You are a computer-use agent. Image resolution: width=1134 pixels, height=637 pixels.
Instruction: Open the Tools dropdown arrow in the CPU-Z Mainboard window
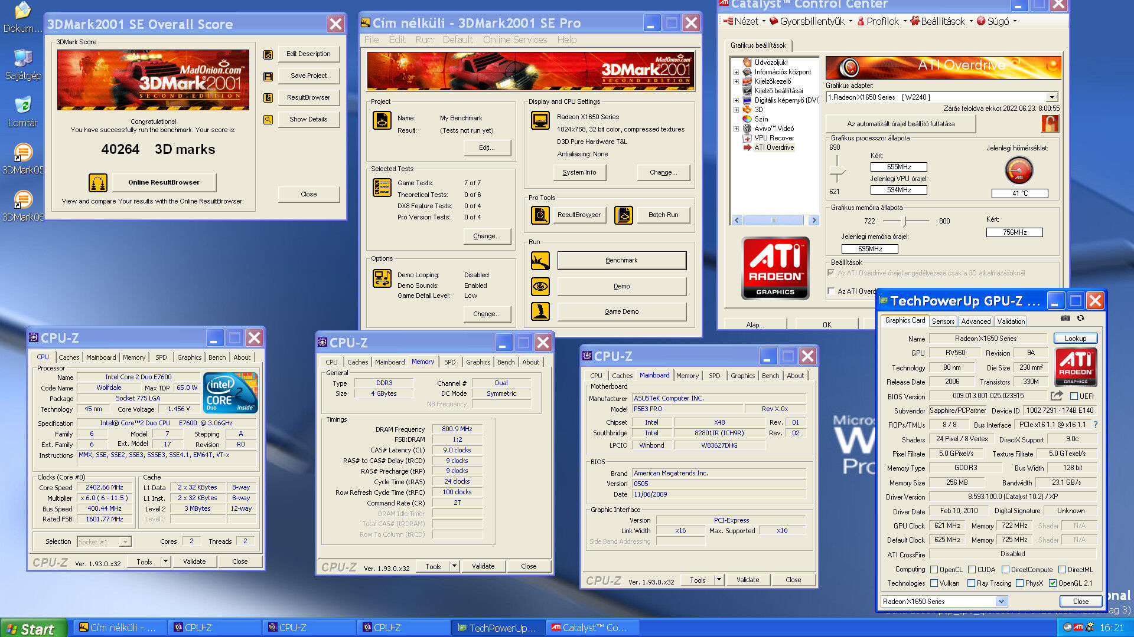coord(719,580)
